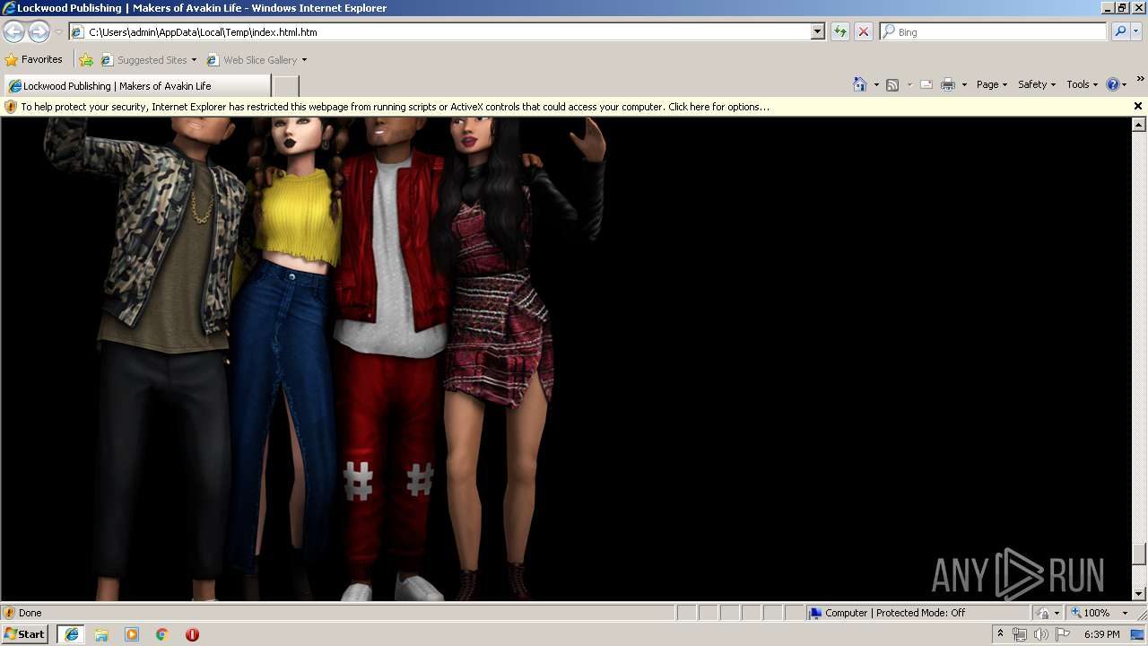
Task: Click the address bar showing index.html.htm
Action: point(439,32)
